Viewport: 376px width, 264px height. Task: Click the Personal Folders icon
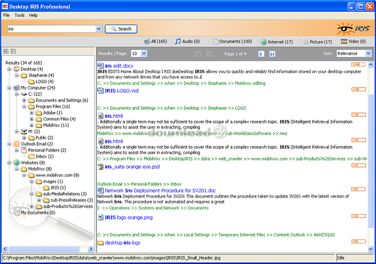[23, 150]
